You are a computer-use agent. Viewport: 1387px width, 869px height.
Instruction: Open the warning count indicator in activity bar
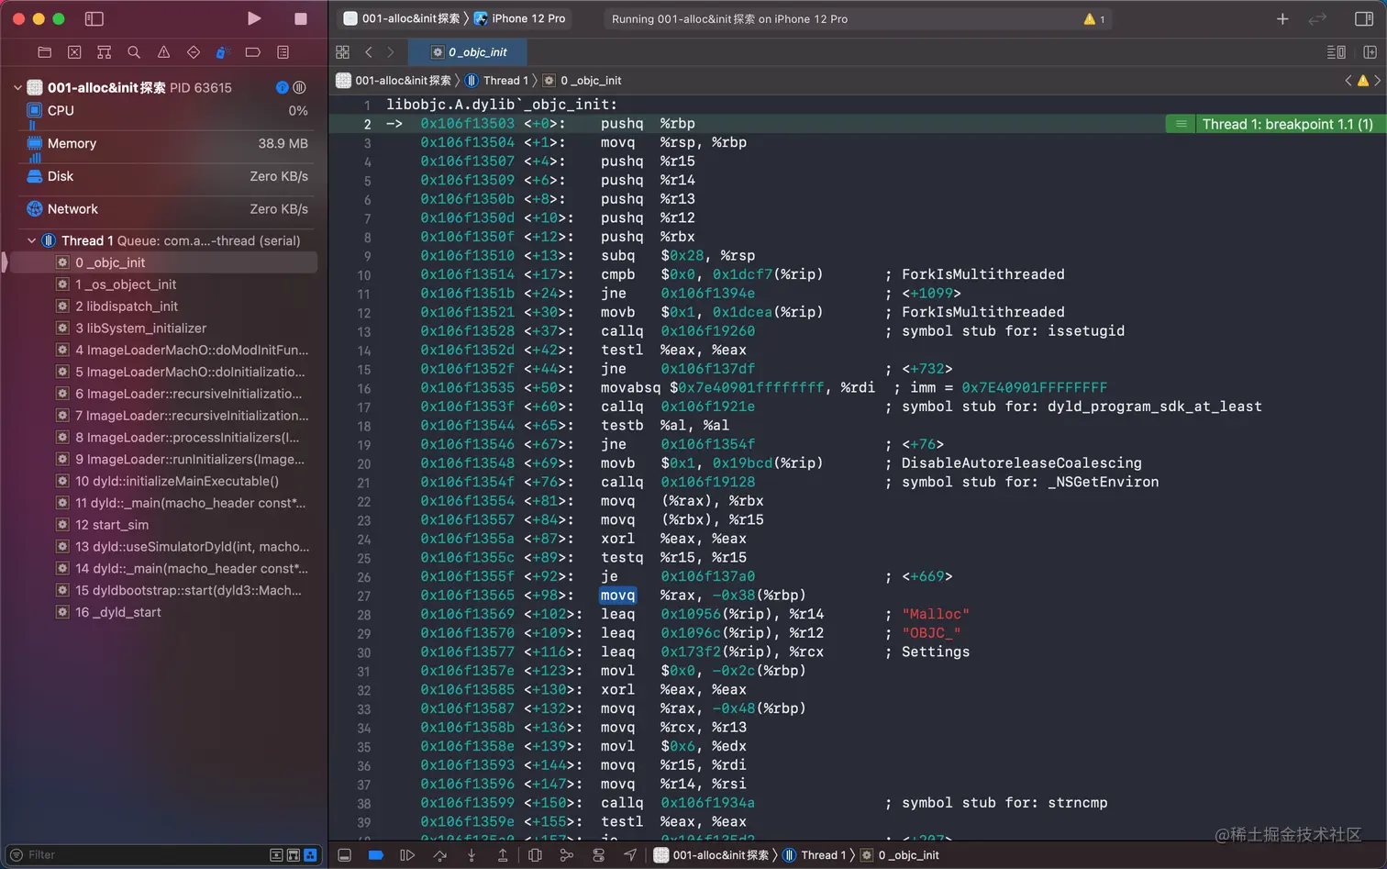click(1094, 18)
